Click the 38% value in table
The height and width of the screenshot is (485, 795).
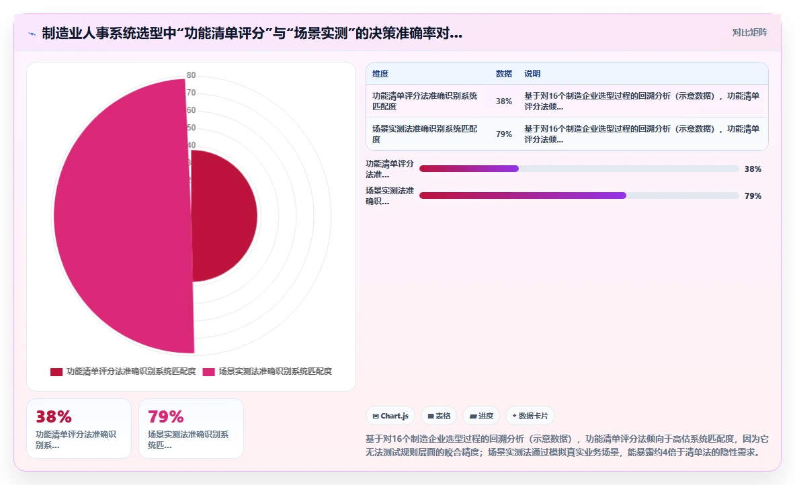click(503, 101)
